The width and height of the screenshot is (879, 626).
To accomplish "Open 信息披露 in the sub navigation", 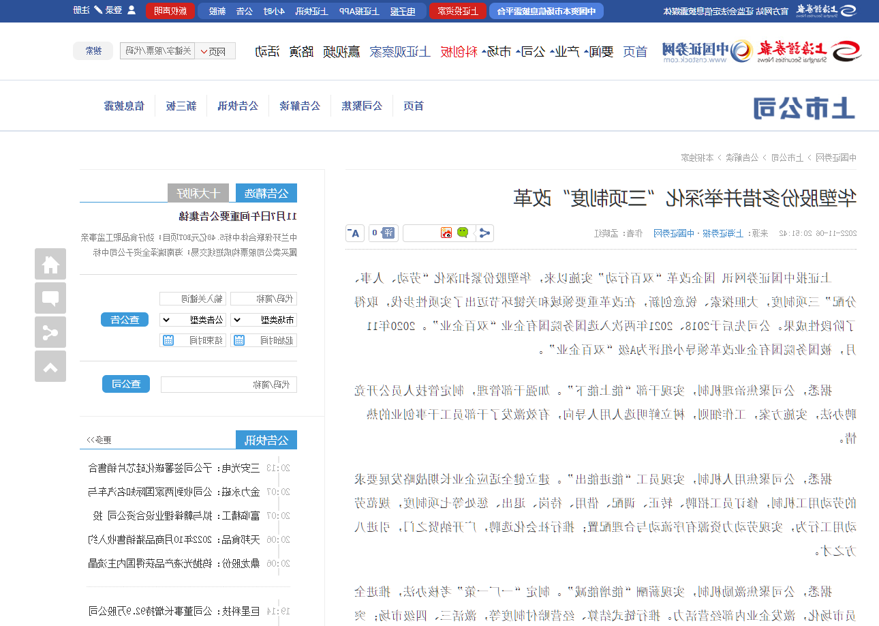I will tap(124, 106).
